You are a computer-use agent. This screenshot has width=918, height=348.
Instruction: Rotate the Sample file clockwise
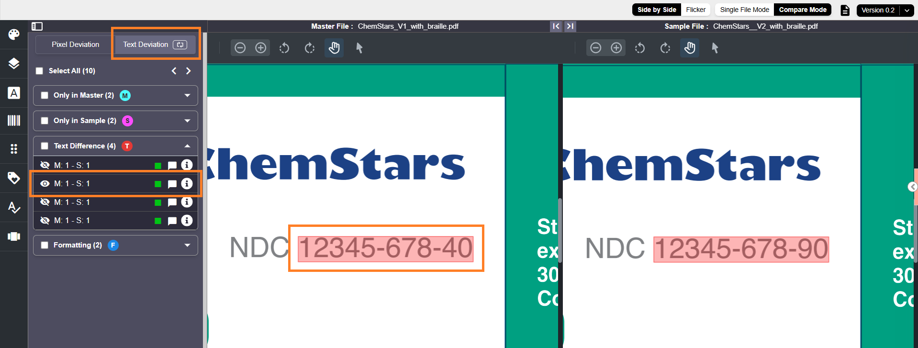pyautogui.click(x=665, y=48)
